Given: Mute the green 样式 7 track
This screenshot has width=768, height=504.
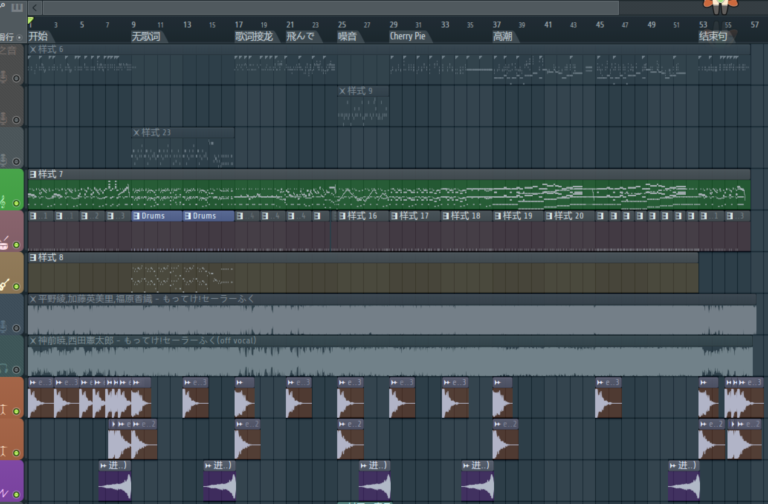Looking at the screenshot, I should 16,203.
